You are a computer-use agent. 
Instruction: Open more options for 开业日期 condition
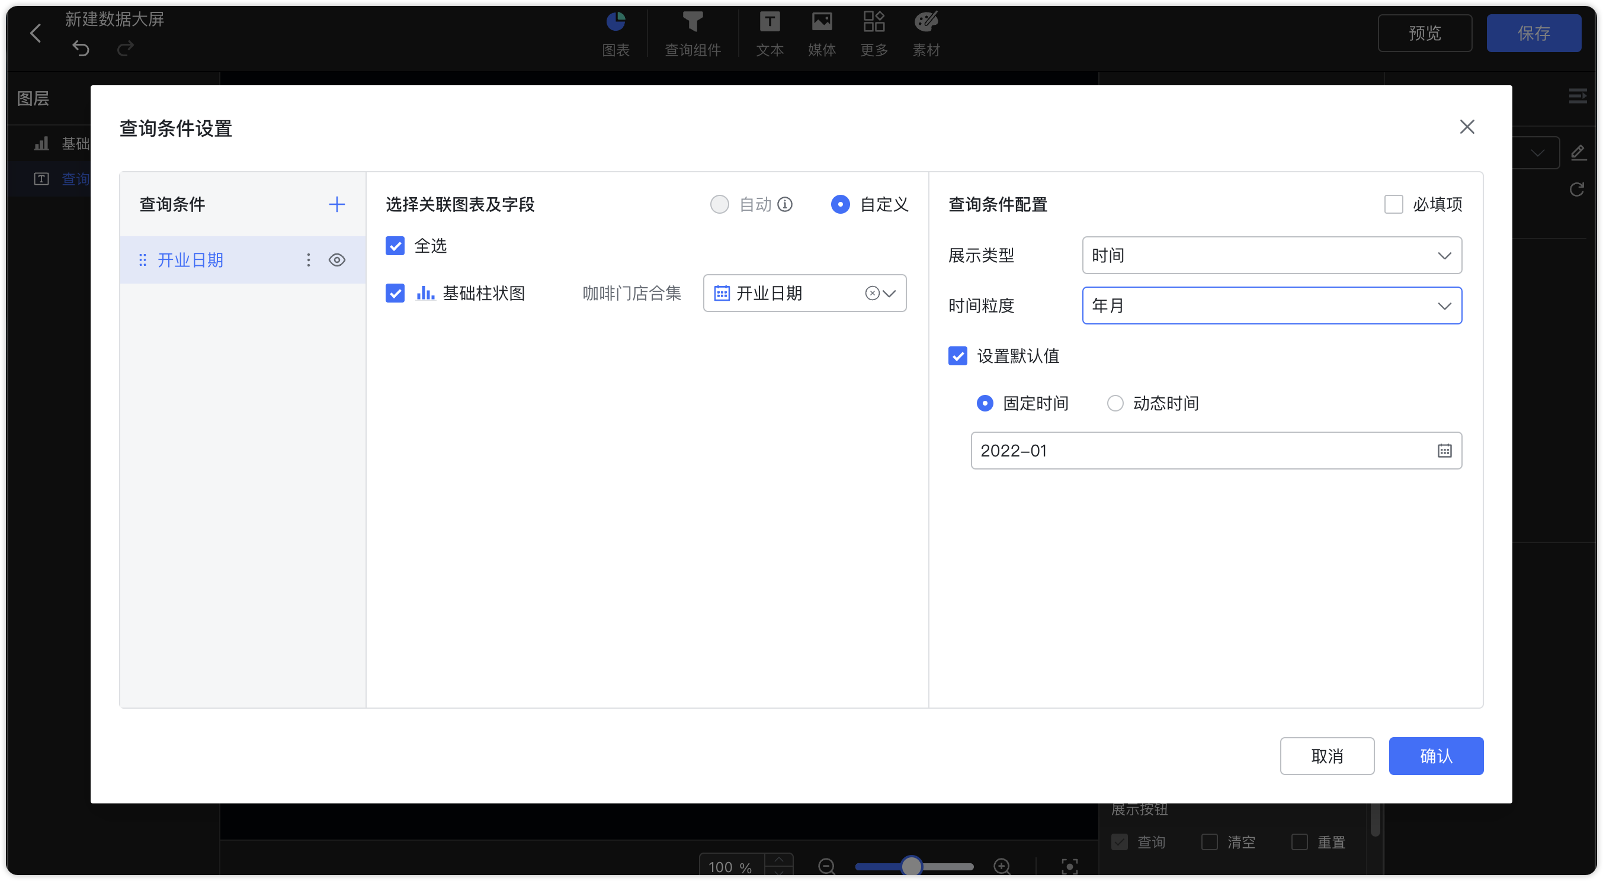[309, 260]
